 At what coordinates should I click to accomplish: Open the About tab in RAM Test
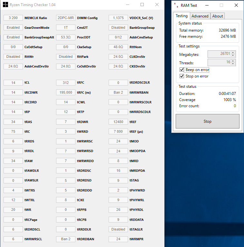click(218, 16)
